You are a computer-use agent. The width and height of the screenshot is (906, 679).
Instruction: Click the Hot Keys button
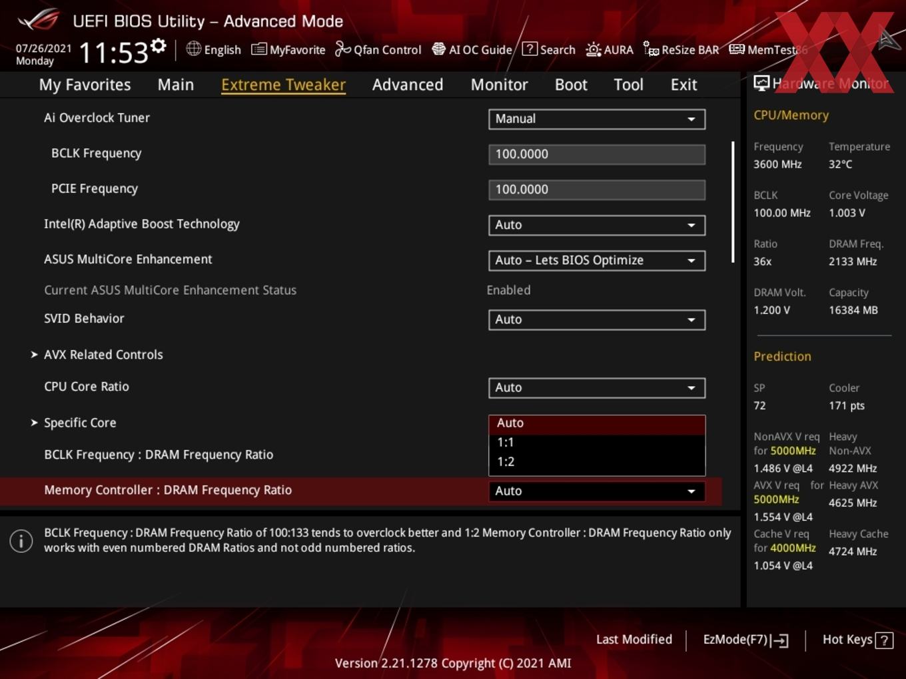click(857, 640)
